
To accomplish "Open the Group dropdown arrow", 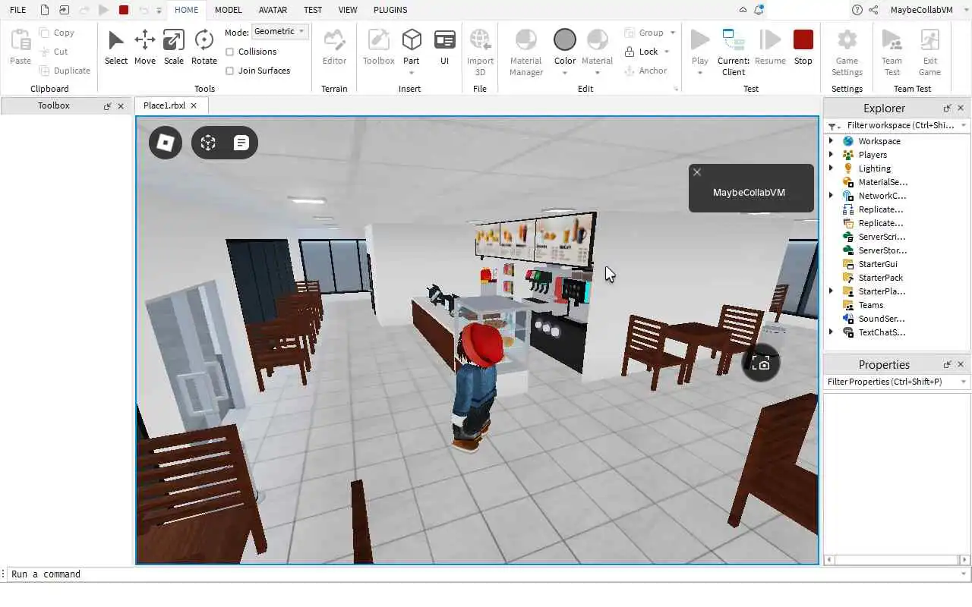I will pos(672,33).
